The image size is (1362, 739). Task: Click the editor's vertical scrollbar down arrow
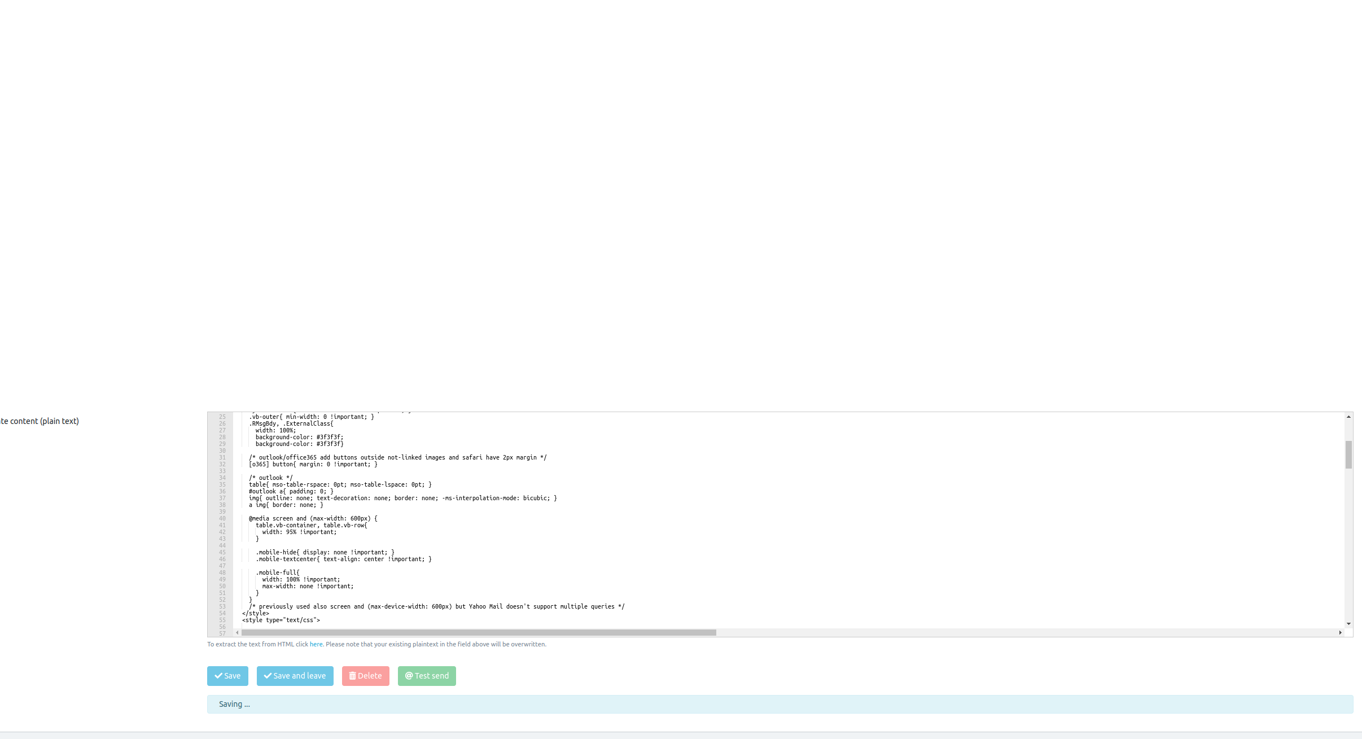[1348, 624]
